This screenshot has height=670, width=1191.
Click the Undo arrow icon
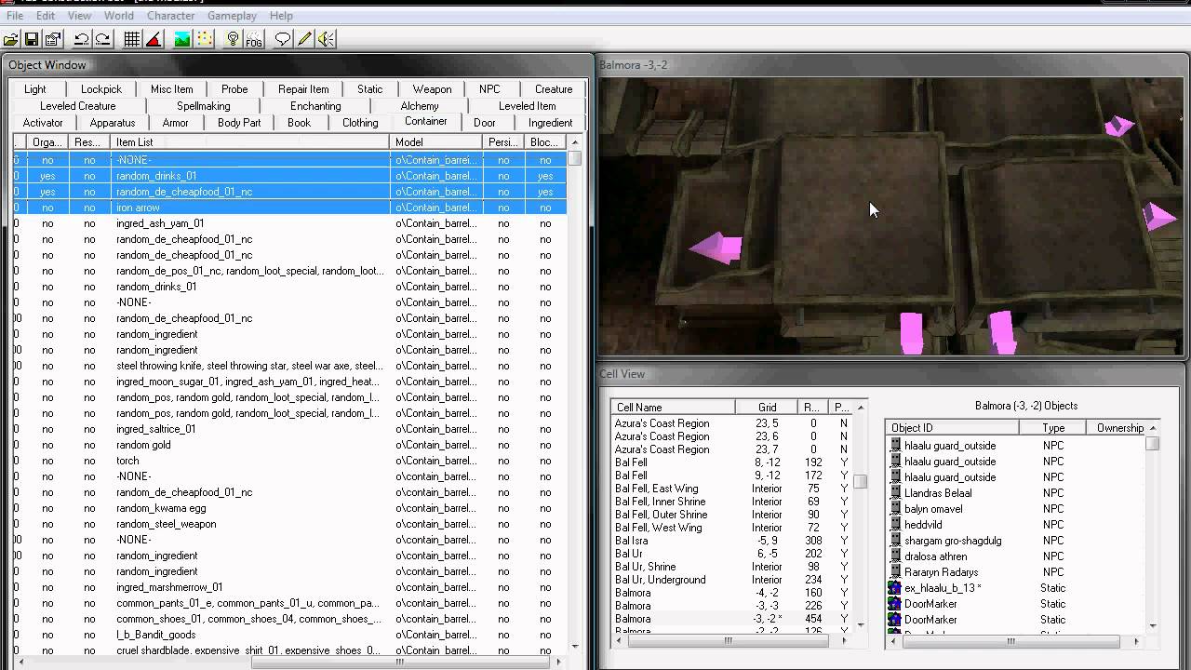(x=81, y=39)
